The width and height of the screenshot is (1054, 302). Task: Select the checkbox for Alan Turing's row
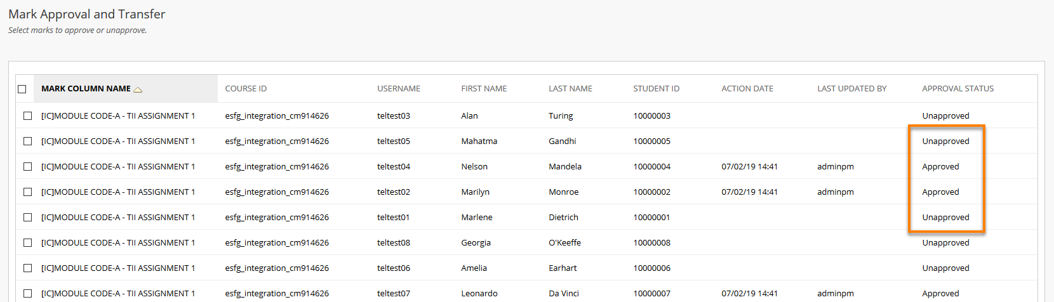tap(27, 115)
